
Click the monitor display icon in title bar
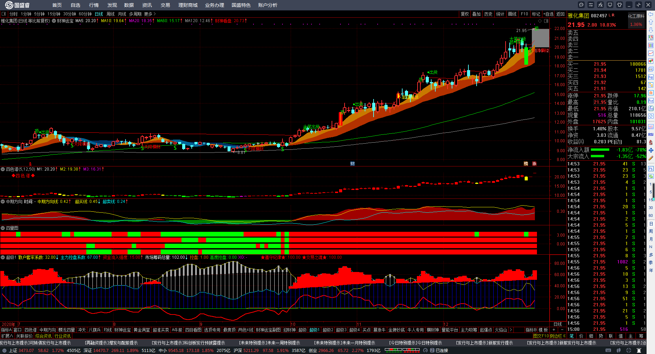(x=610, y=5)
